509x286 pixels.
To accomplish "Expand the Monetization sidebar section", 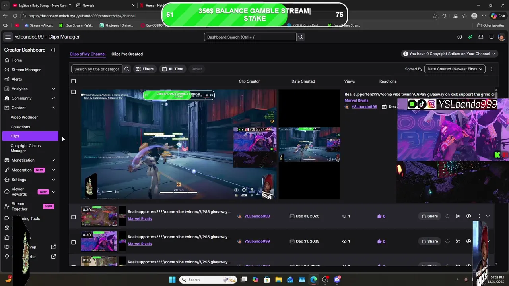I will tap(53, 160).
